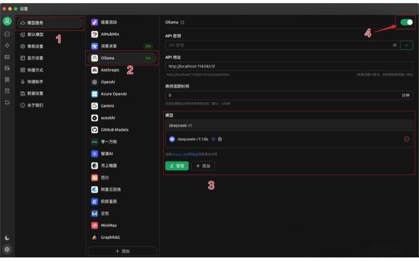419x261 pixels.
Task: Open the mini apps grid icon
Action: [7, 80]
